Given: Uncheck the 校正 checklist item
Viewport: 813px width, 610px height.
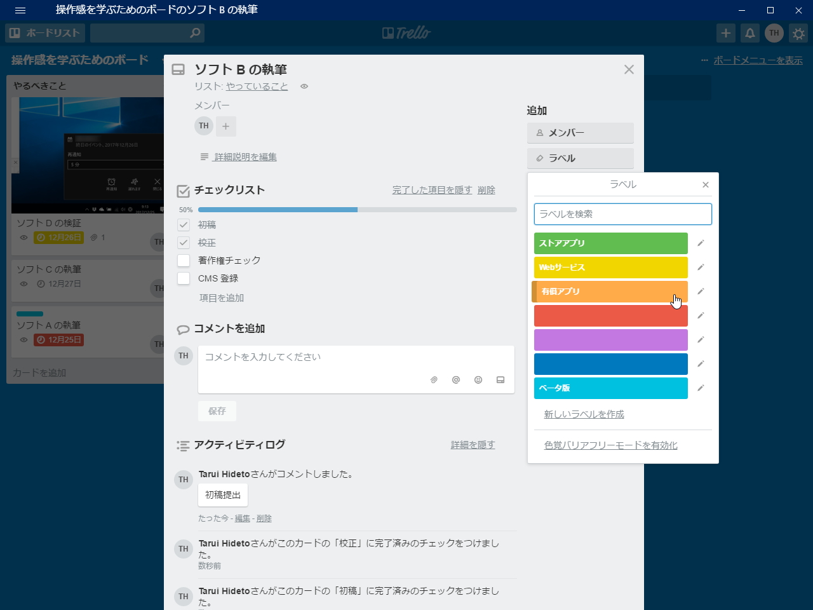Looking at the screenshot, I should pos(184,243).
